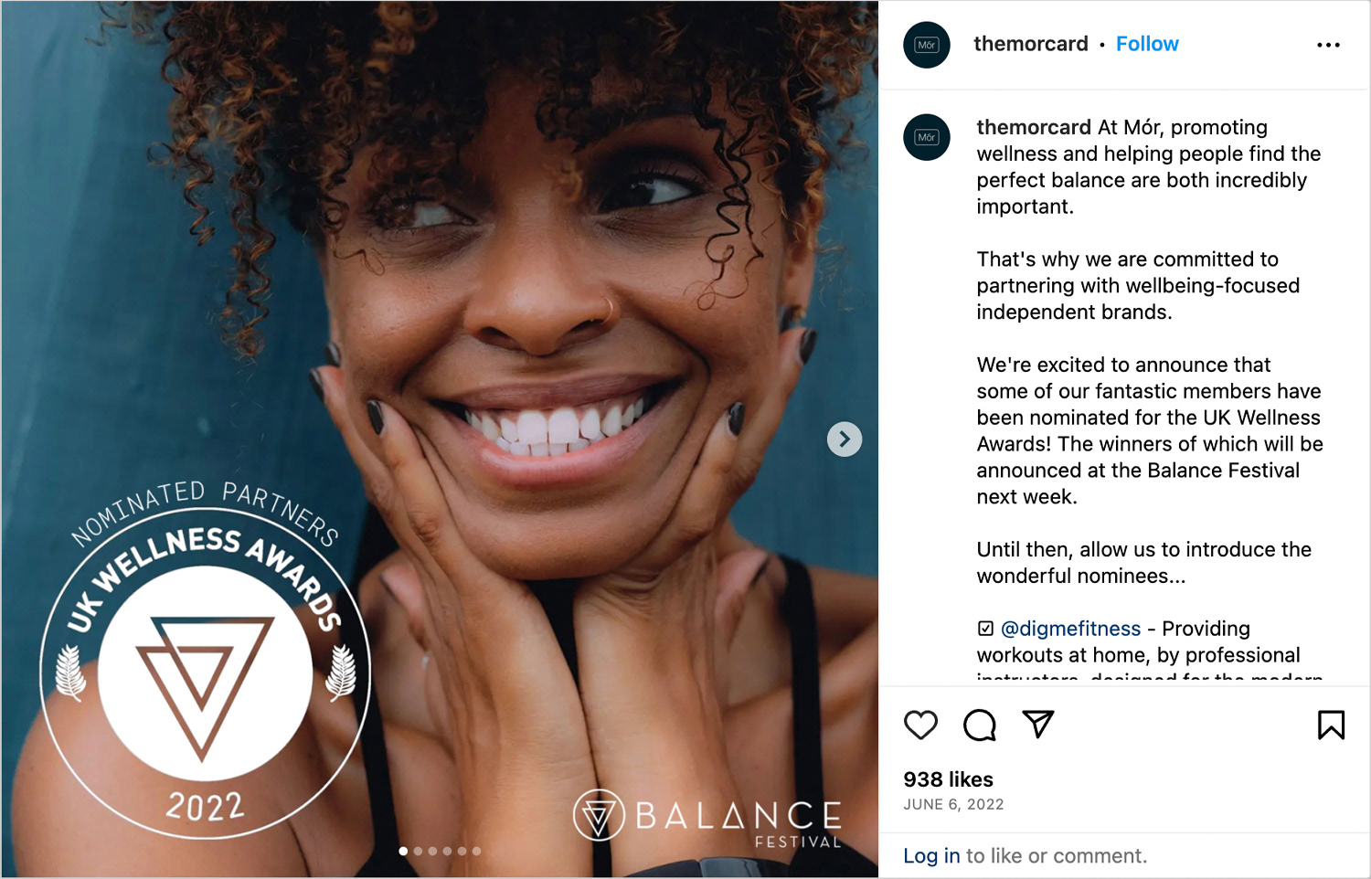Viewport: 1371px width, 879px height.
Task: Follow the themorcard account
Action: pyautogui.click(x=1147, y=44)
